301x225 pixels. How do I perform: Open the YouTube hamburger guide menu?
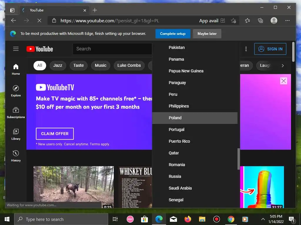pyautogui.click(x=16, y=49)
